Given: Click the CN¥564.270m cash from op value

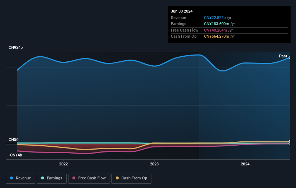Looking at the screenshot, I should tap(217, 37).
